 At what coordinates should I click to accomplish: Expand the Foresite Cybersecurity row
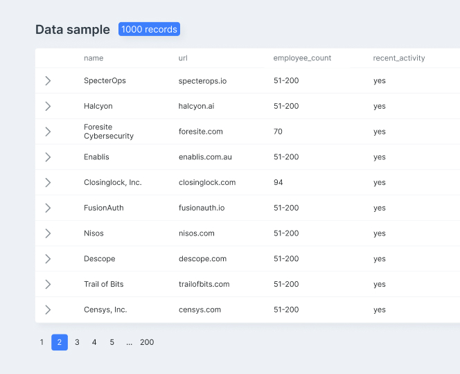[x=48, y=132]
